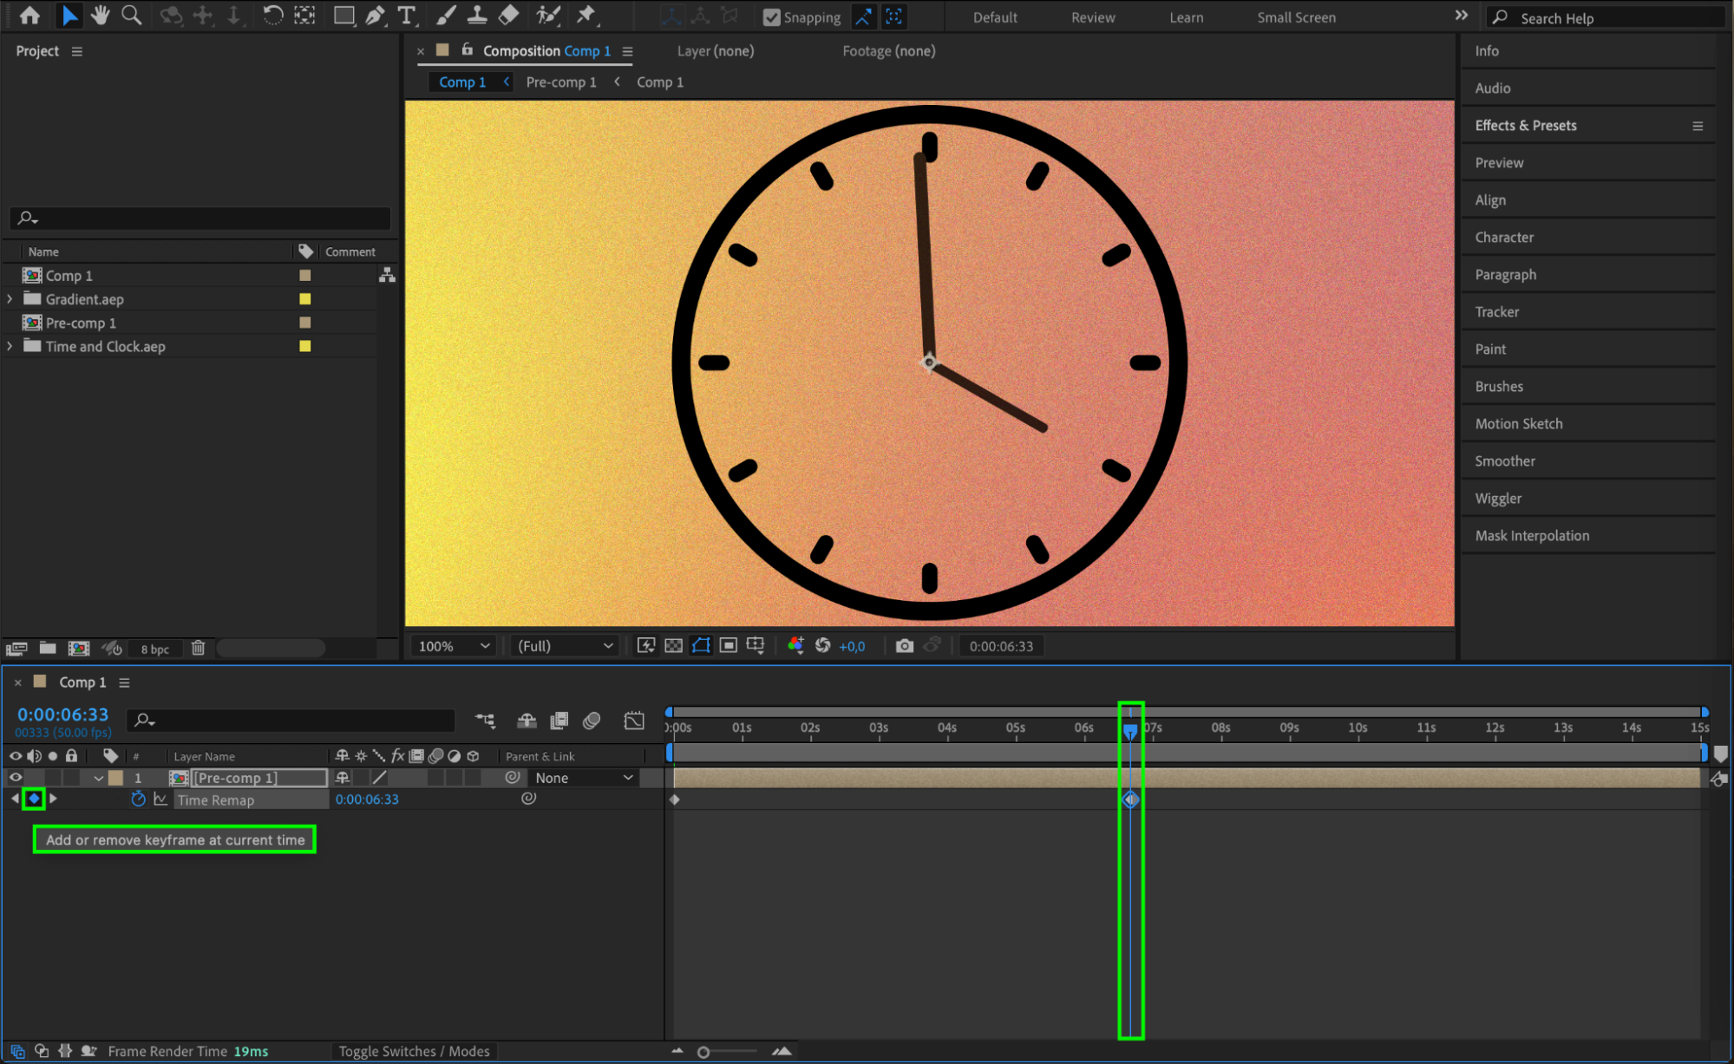
Task: Select the Type tool
Action: (x=406, y=15)
